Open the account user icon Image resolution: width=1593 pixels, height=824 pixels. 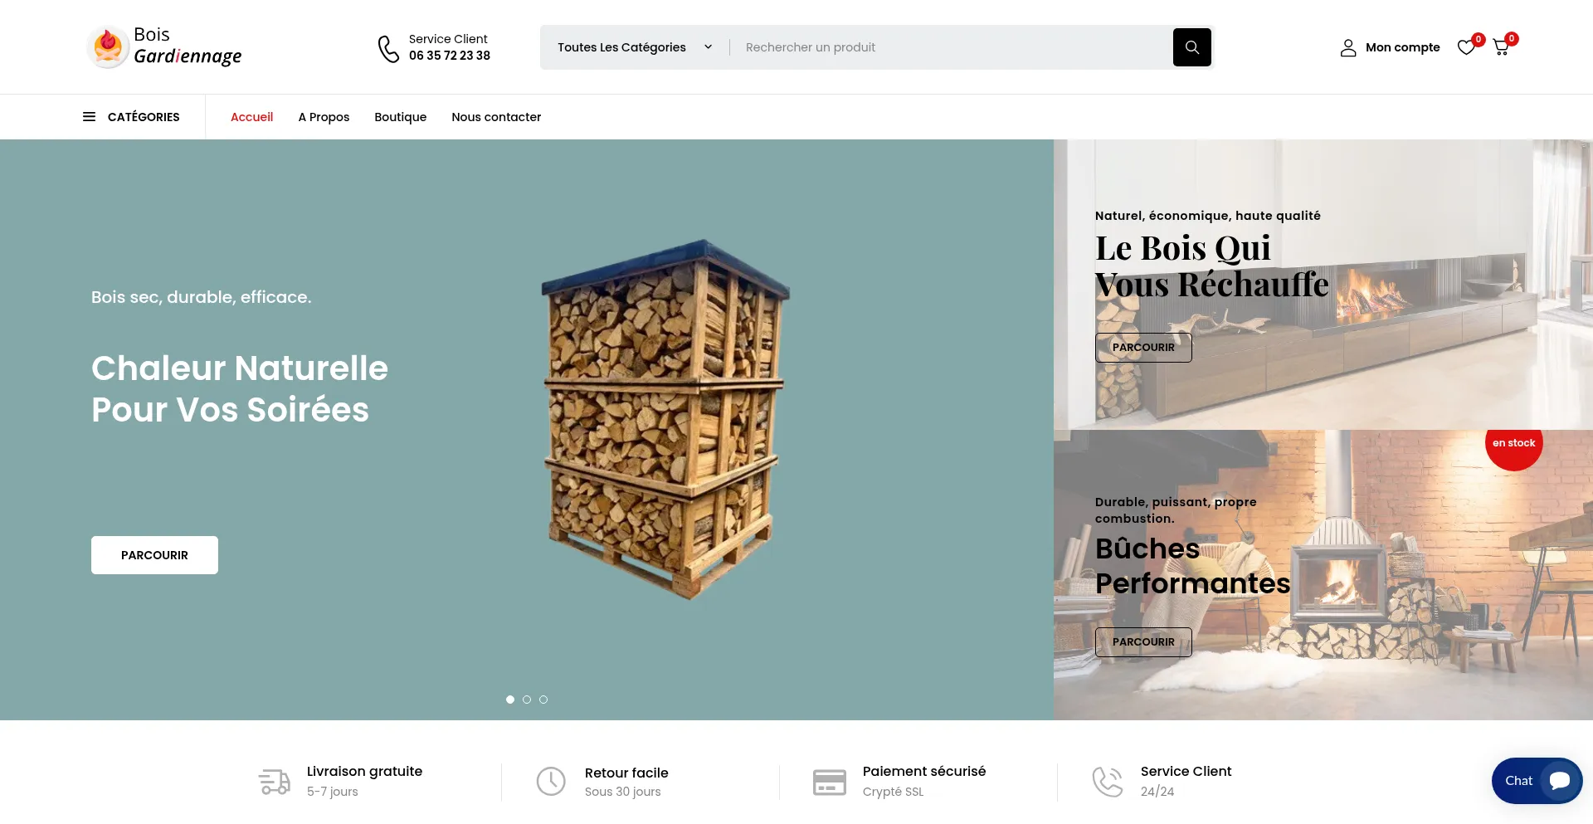click(x=1348, y=48)
